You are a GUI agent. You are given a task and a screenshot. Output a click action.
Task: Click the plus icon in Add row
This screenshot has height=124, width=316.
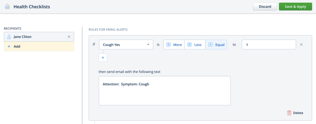pos(9,46)
